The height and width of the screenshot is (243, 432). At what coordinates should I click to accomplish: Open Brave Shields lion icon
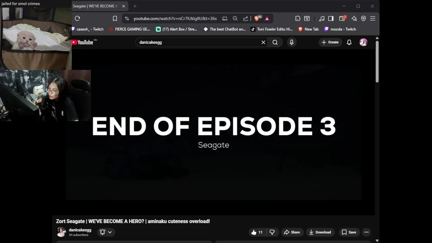(257, 19)
